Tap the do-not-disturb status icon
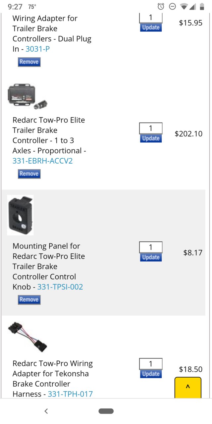The image size is (212, 424). [172, 7]
